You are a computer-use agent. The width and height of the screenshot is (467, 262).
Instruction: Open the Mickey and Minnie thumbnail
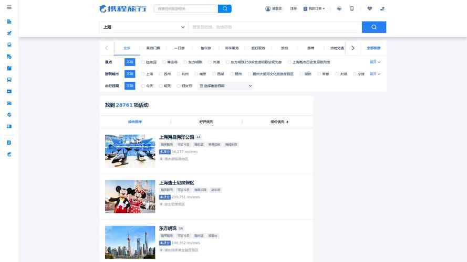(x=130, y=196)
